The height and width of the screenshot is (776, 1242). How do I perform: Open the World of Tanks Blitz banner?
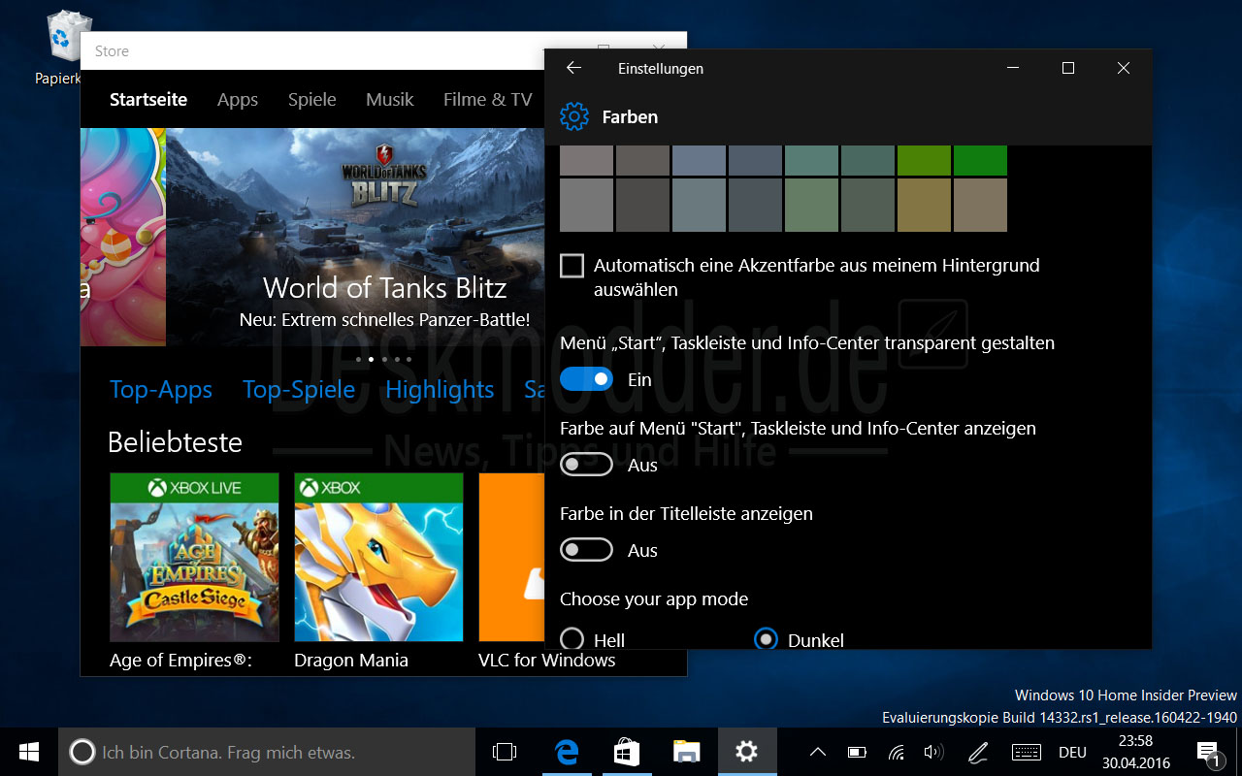tap(355, 238)
